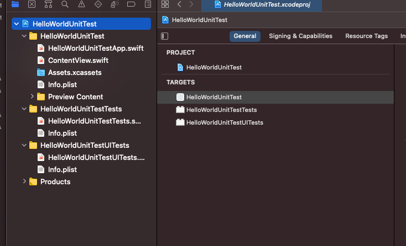The height and width of the screenshot is (246, 406).
Task: Show the Debug navigator
Action: pos(114,4)
